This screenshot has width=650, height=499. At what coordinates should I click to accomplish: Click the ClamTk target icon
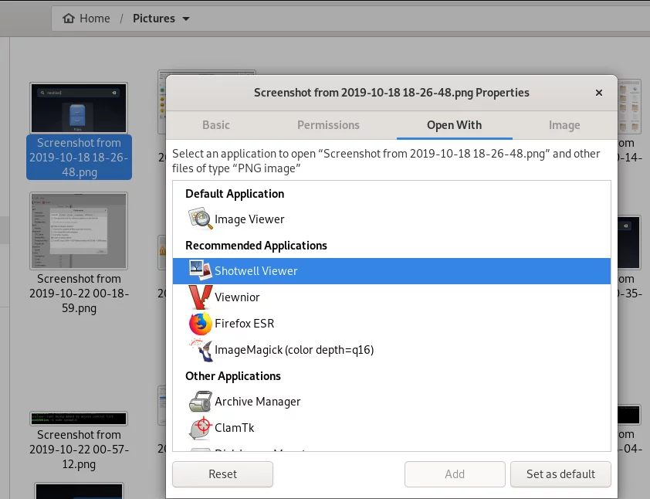click(x=201, y=428)
